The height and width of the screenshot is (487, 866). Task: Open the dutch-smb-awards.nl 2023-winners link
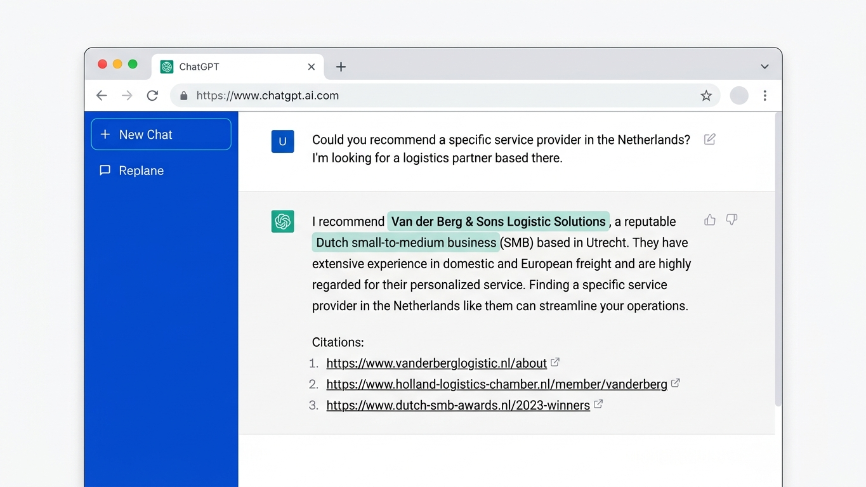(458, 405)
